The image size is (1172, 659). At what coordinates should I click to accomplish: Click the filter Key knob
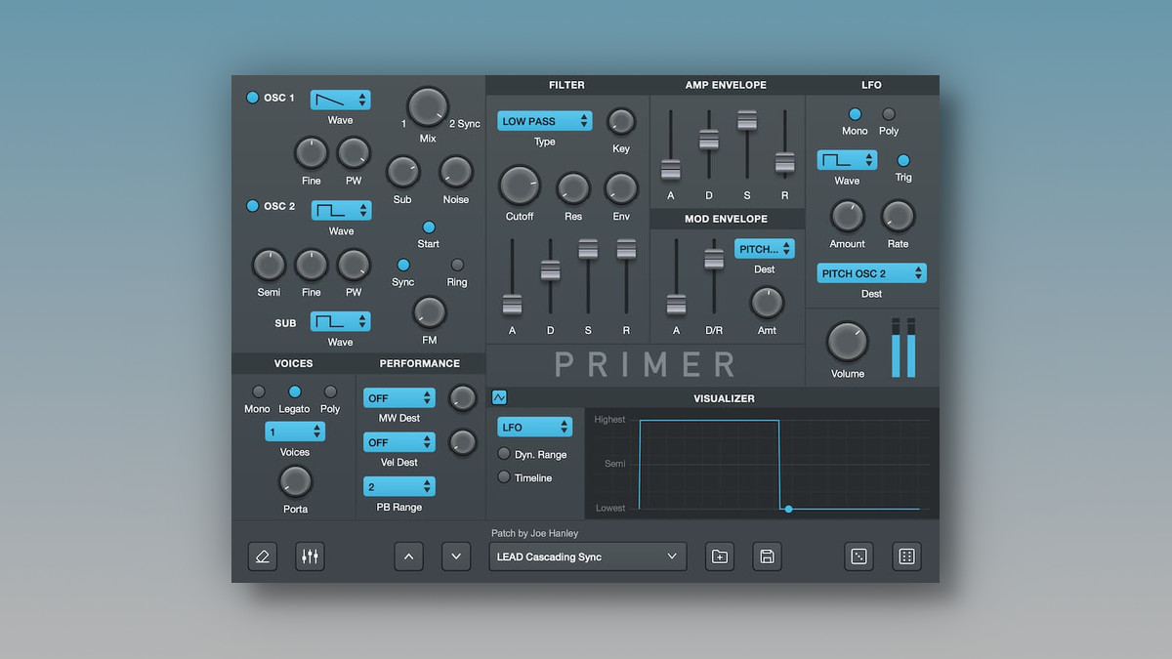coord(621,121)
